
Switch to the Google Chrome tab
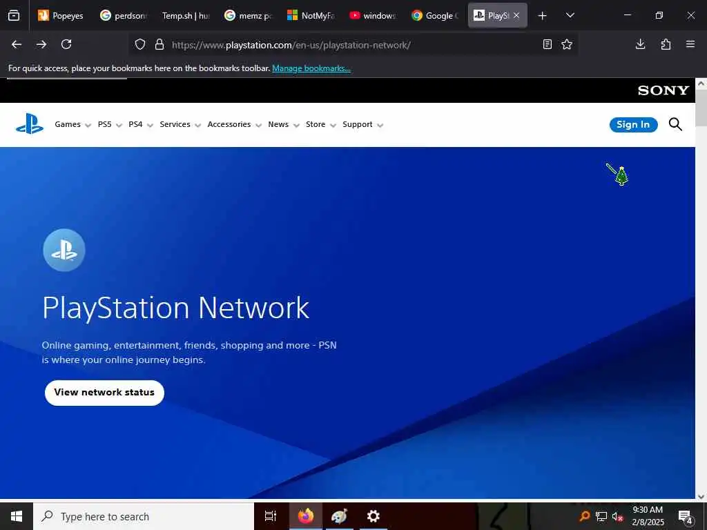435,16
